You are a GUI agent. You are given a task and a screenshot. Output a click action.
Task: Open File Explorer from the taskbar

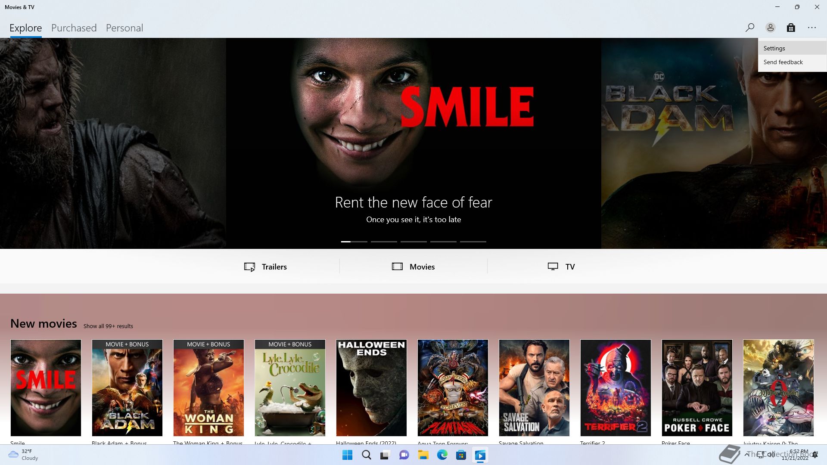coord(423,455)
